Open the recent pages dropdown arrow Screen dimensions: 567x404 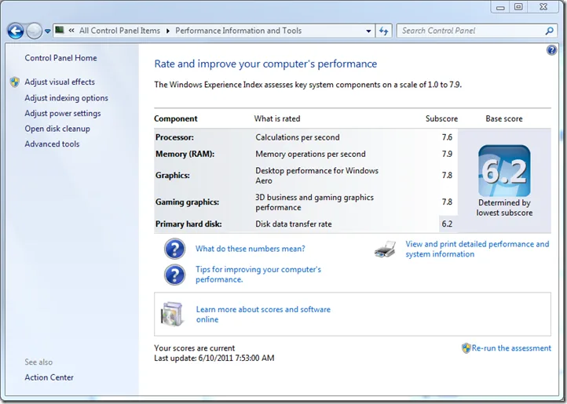48,31
